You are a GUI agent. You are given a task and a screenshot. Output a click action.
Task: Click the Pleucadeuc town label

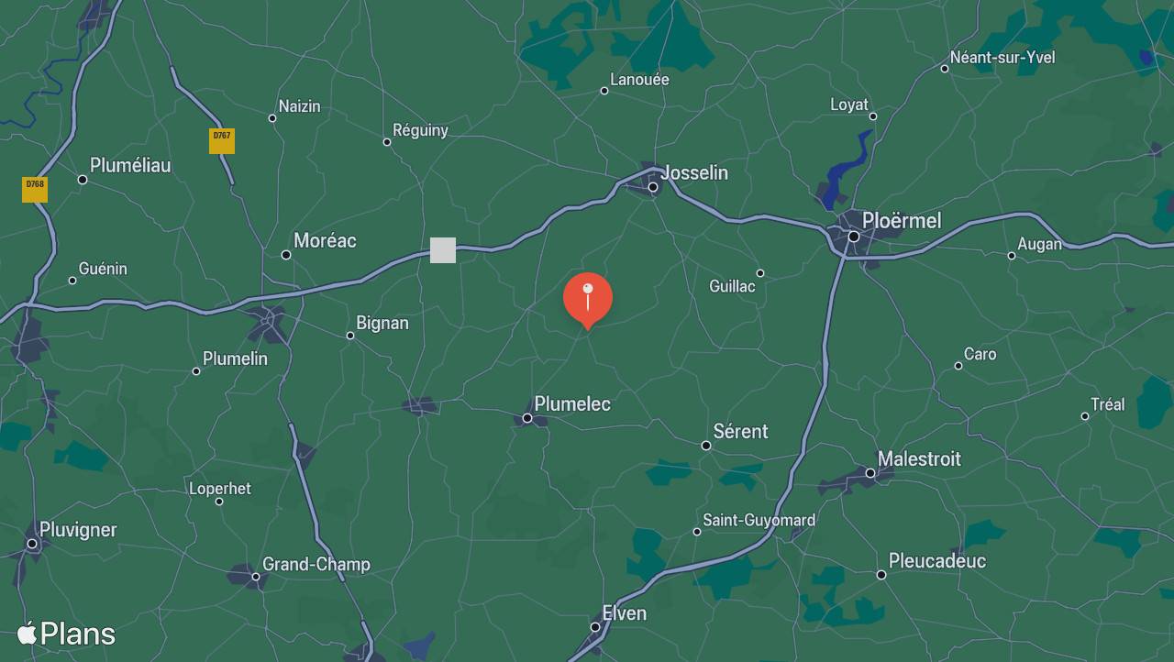click(937, 561)
